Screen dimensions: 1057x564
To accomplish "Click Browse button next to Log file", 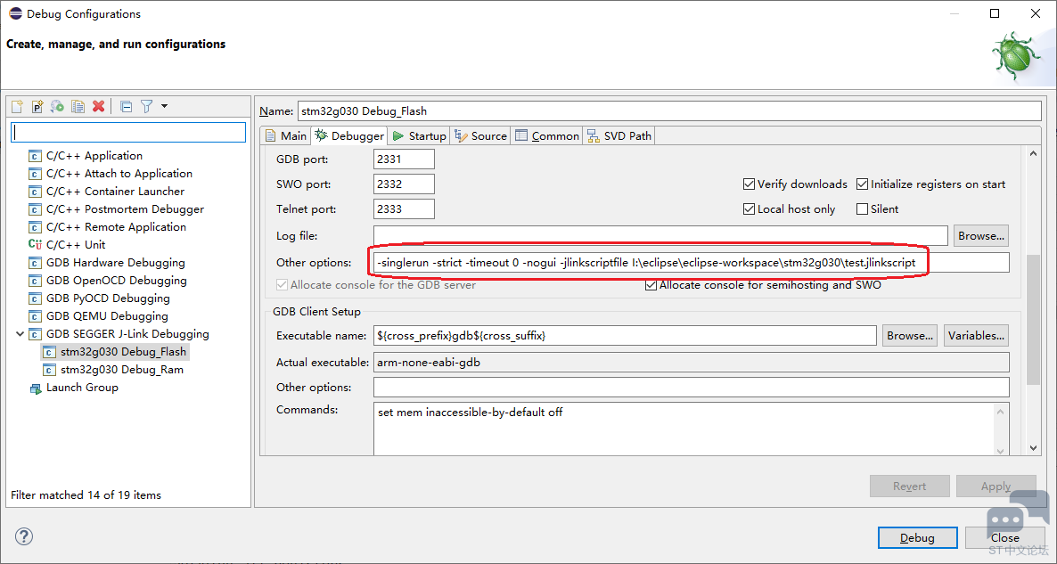I will pyautogui.click(x=981, y=236).
